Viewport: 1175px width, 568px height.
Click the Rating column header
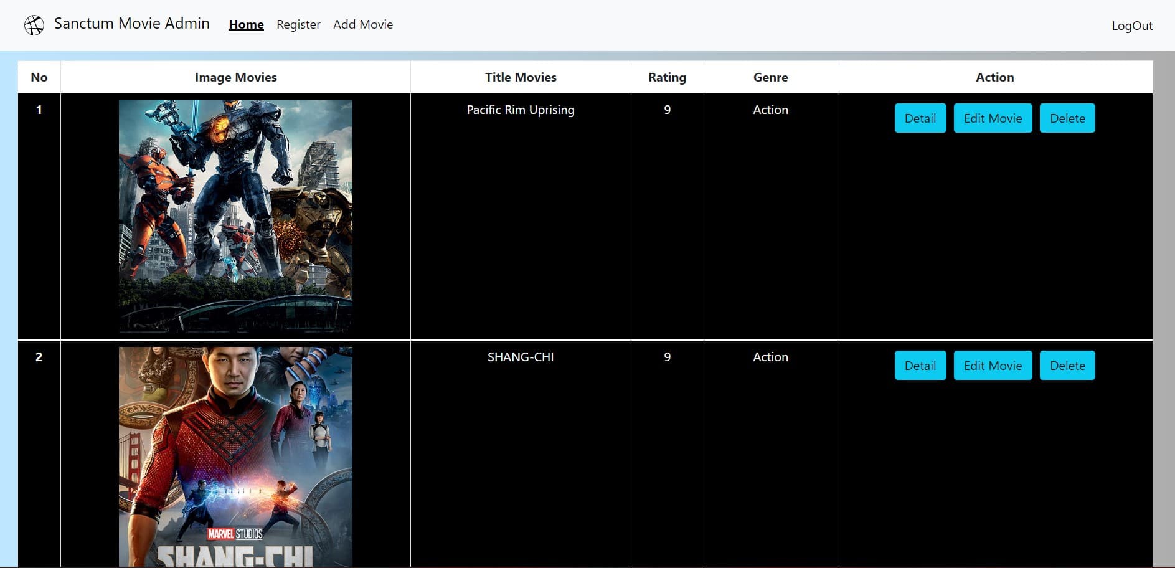pyautogui.click(x=668, y=77)
